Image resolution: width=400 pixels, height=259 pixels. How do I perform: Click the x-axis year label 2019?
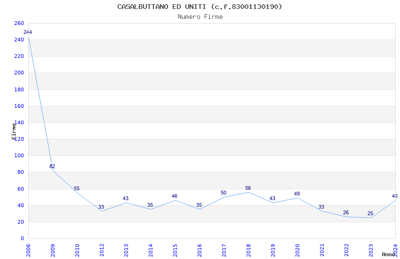coord(273,251)
